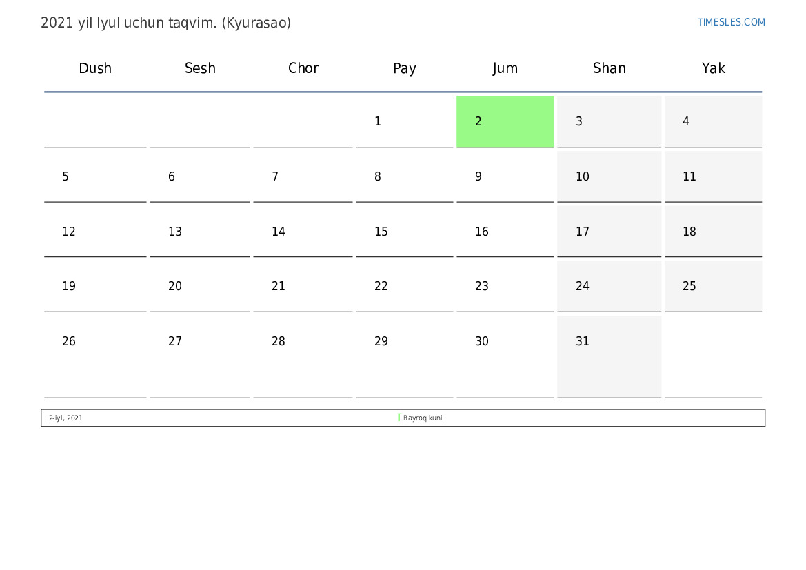
Task: Click the '2-iyl, 2021' legend date
Action: tap(66, 418)
